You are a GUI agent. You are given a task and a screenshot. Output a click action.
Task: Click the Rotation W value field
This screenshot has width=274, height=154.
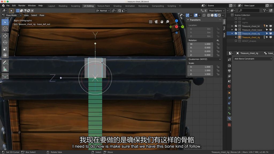coord(201,44)
